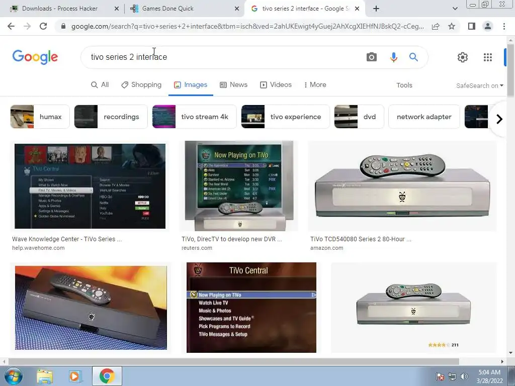Expand the More search options menu
Viewport: 515px width, 386px height.
coord(315,84)
